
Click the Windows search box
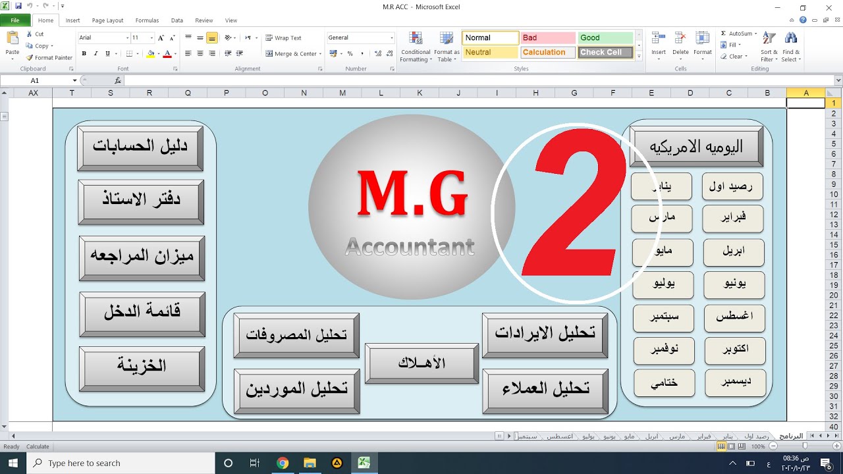point(120,463)
